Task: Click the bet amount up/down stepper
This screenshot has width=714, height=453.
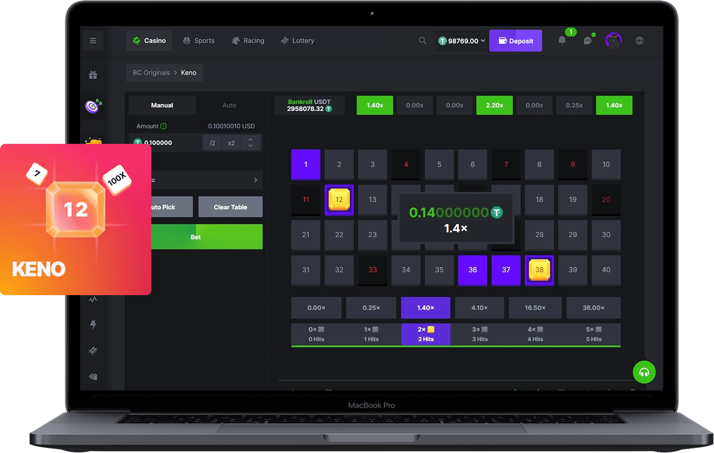Action: (x=250, y=143)
